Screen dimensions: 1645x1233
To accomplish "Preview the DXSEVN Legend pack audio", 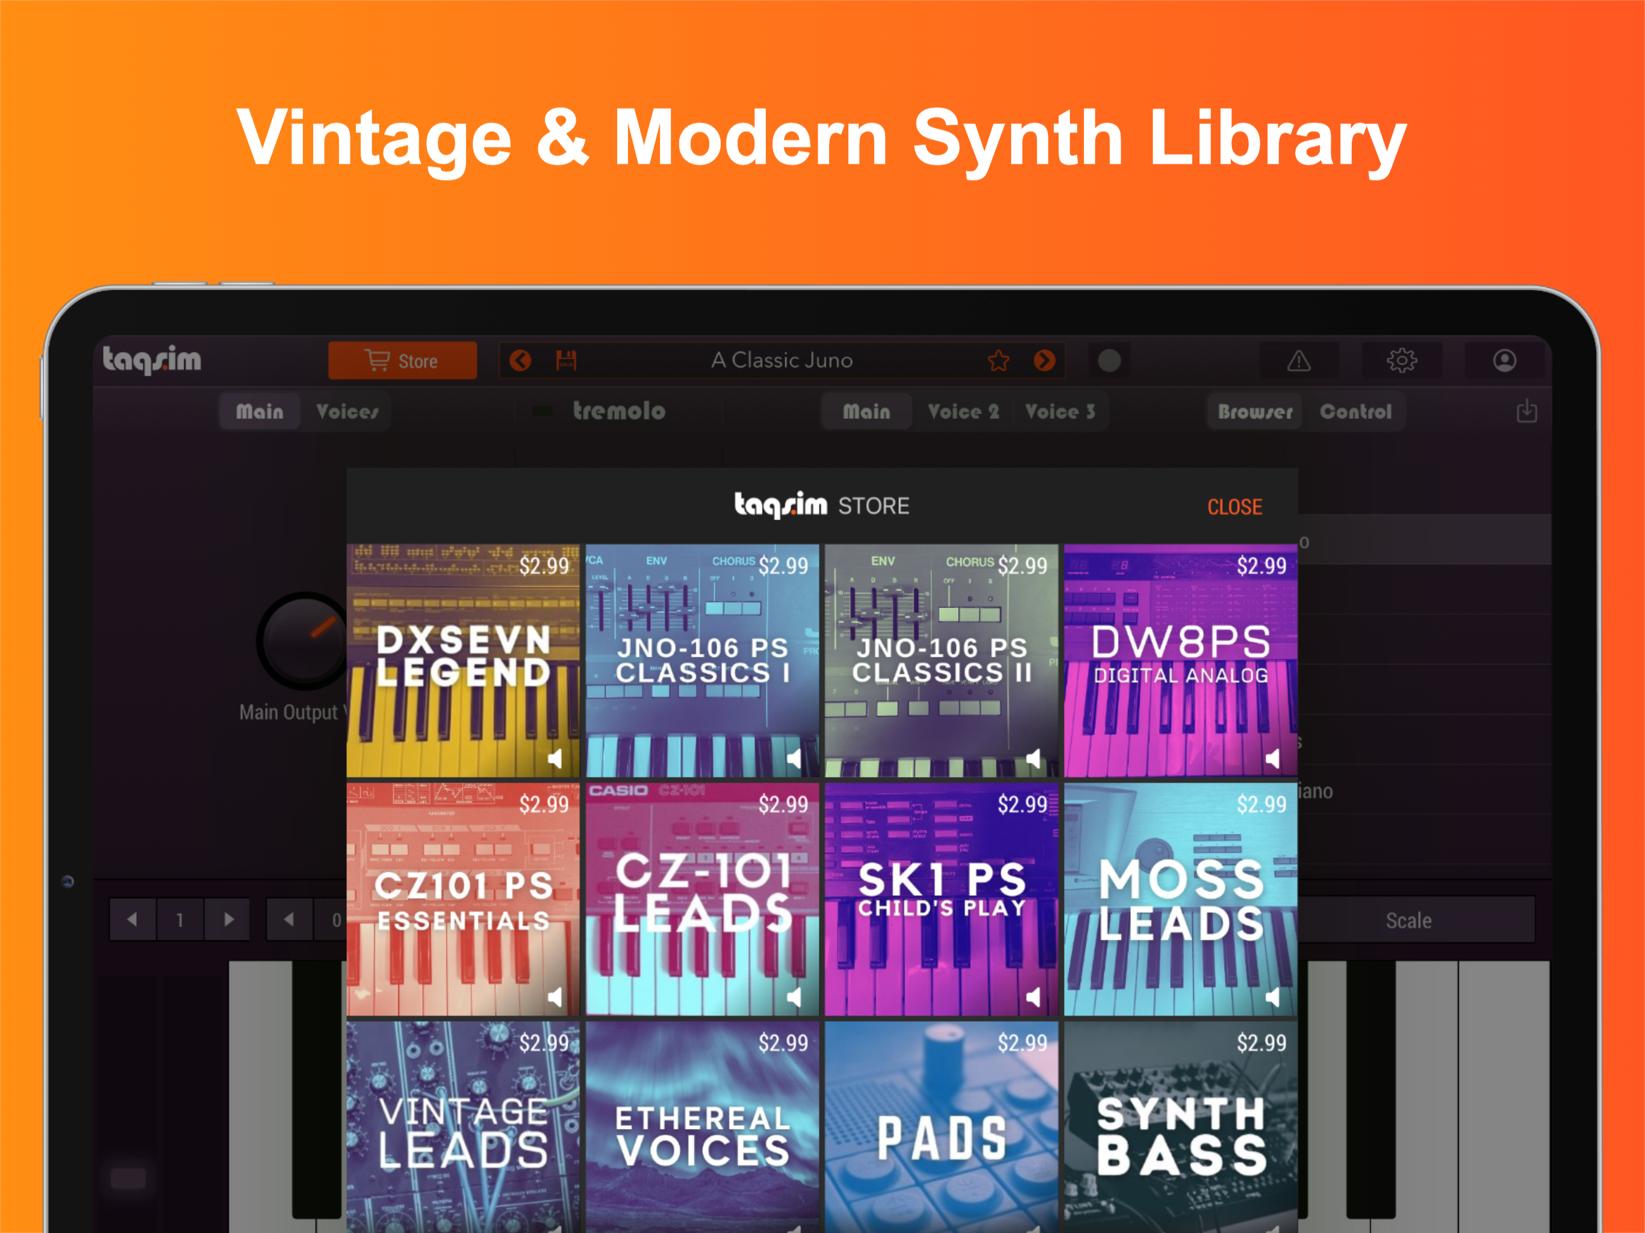I will click(555, 759).
